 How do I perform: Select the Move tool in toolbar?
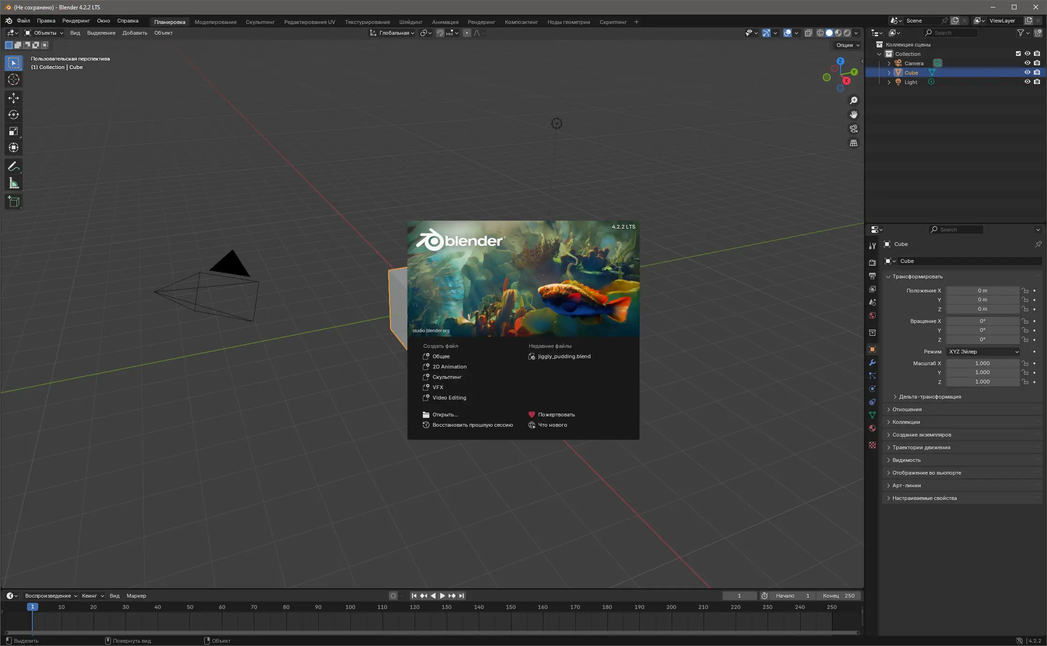14,98
